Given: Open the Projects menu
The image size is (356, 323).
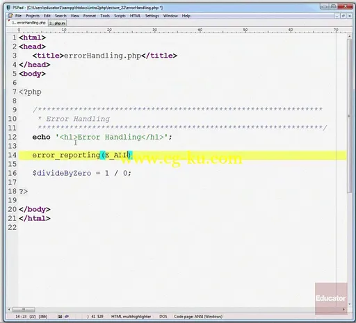Looking at the screenshot, I should (33, 16).
